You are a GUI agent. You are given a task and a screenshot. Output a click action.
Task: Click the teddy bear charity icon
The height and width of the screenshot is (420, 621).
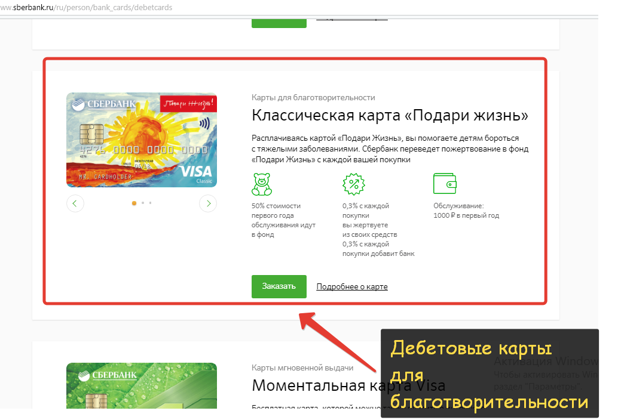[262, 184]
